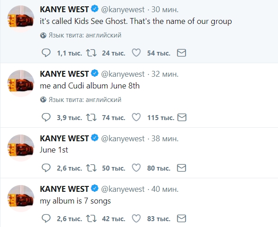Like the Cudi album June 8th tweet
This screenshot has height=227, width=278.
pos(136,118)
